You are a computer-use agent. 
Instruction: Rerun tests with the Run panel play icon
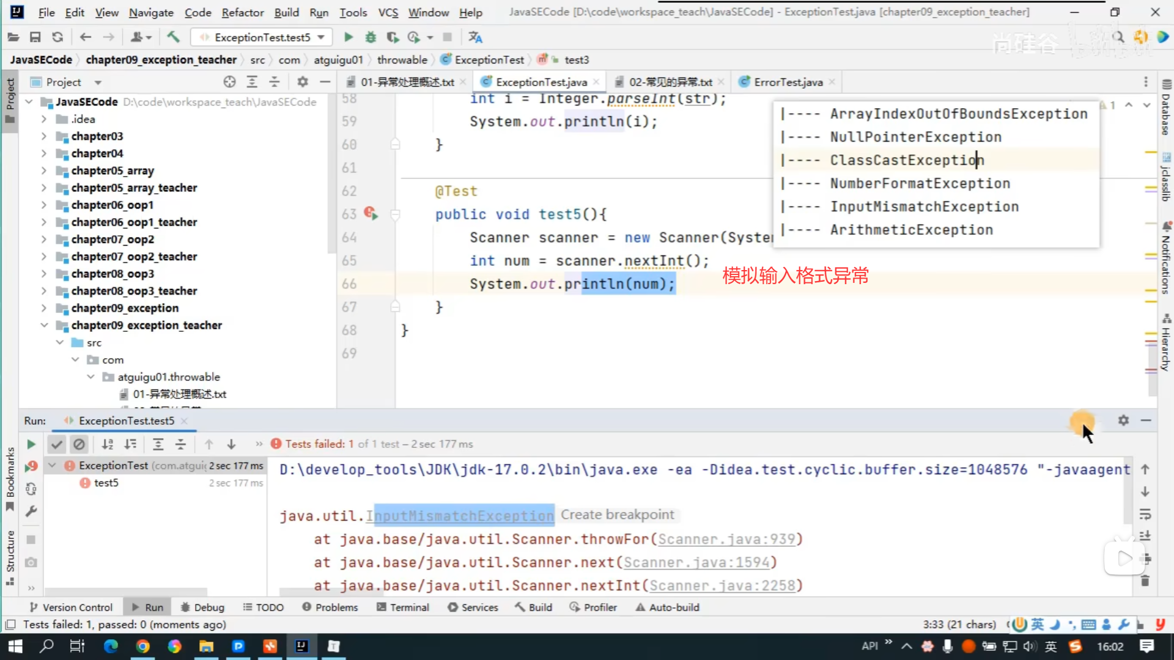click(x=31, y=444)
